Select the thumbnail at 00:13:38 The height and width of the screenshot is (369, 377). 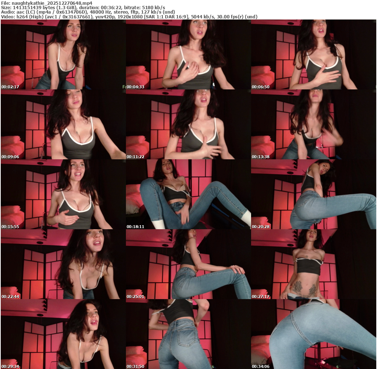click(x=313, y=124)
